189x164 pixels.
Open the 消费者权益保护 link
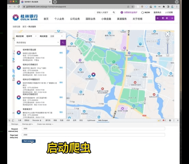click(129, 12)
